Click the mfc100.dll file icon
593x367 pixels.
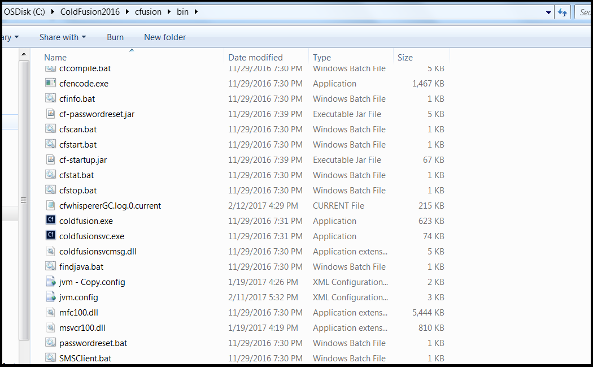click(x=51, y=312)
